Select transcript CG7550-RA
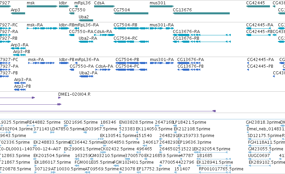The width and height of the screenshot is (285, 174). (x=72, y=35)
